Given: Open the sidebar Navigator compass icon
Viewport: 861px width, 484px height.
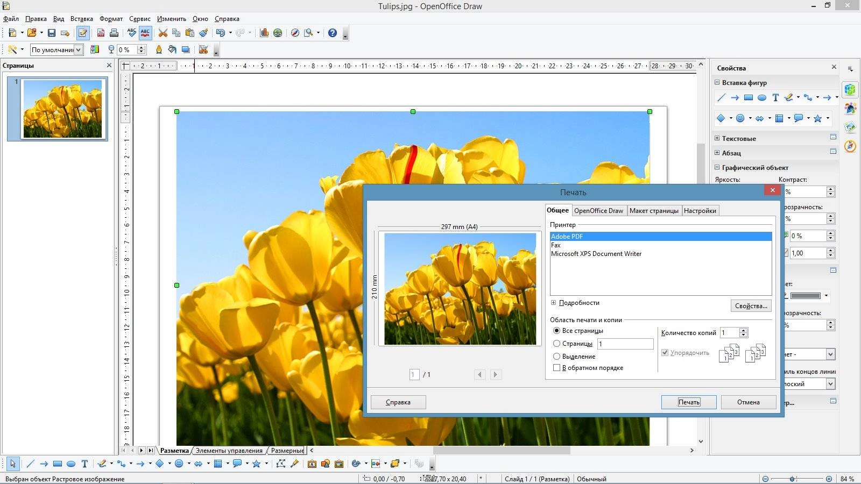Looking at the screenshot, I should click(850, 146).
